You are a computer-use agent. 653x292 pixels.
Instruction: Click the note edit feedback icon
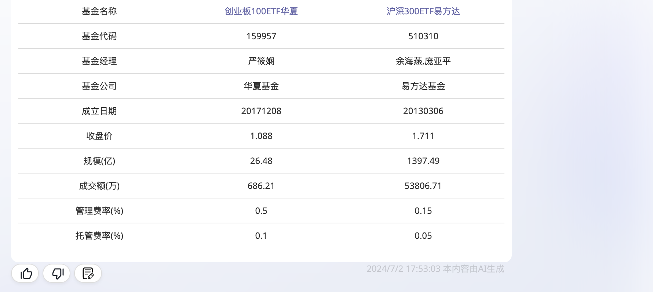[88, 273]
